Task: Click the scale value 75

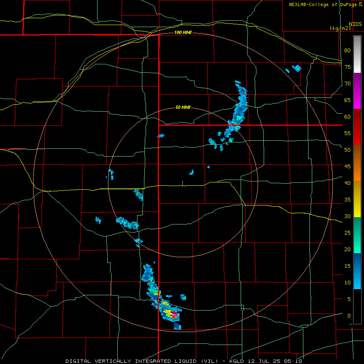Action: pyautogui.click(x=347, y=67)
